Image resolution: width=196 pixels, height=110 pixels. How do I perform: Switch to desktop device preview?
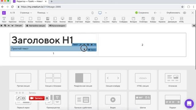tap(100, 13)
